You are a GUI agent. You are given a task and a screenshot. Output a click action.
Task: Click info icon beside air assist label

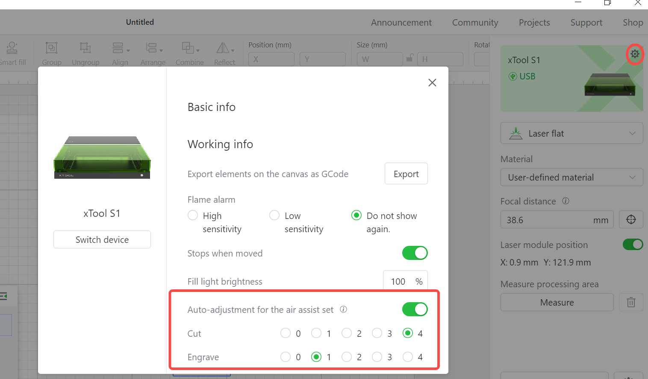(x=343, y=309)
